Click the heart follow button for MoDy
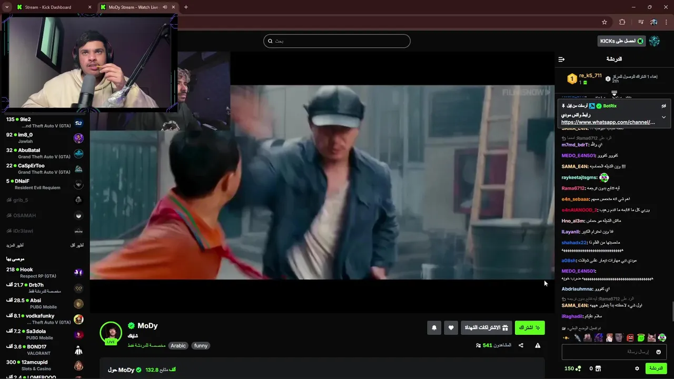Viewport: 674px width, 379px height. (x=451, y=328)
